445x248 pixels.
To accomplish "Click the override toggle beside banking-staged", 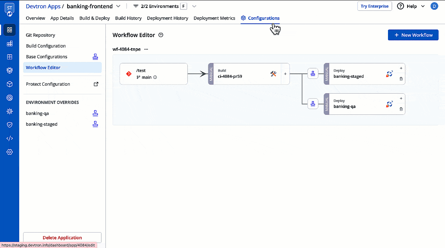I will pos(95,124).
